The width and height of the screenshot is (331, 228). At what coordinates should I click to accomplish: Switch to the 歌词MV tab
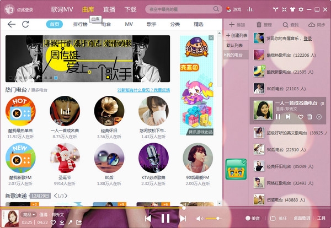[x=62, y=9]
